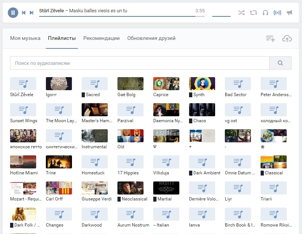The height and width of the screenshot is (234, 302).
Task: Click the Поиск по аудиозаписям search field
Action: 140,63
